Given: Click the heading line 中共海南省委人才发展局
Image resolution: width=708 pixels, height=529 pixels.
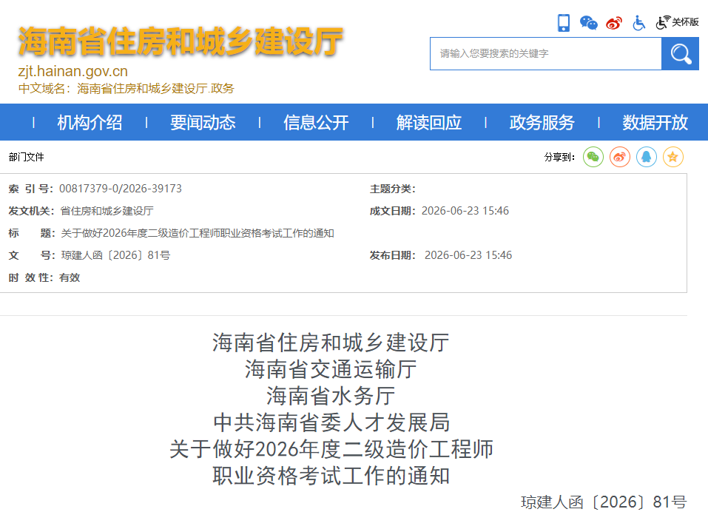Looking at the screenshot, I should click(x=331, y=423).
